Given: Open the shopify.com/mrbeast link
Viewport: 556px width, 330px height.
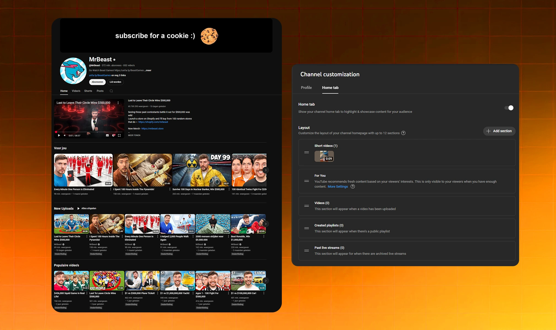Looking at the screenshot, I should [x=153, y=122].
